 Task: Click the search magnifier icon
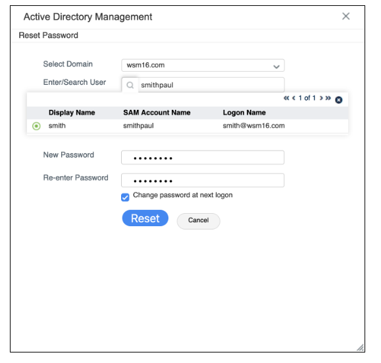[x=130, y=85]
